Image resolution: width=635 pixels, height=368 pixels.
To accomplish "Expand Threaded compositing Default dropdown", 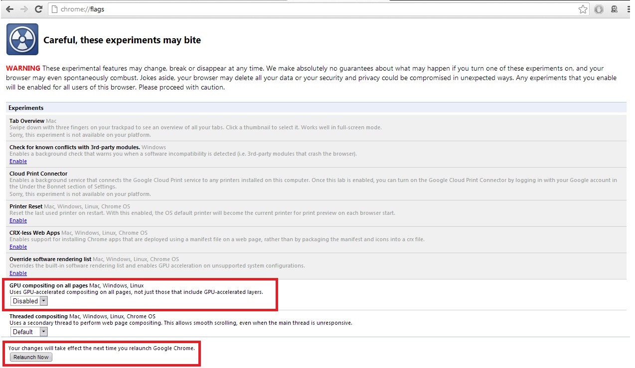I will (29, 332).
